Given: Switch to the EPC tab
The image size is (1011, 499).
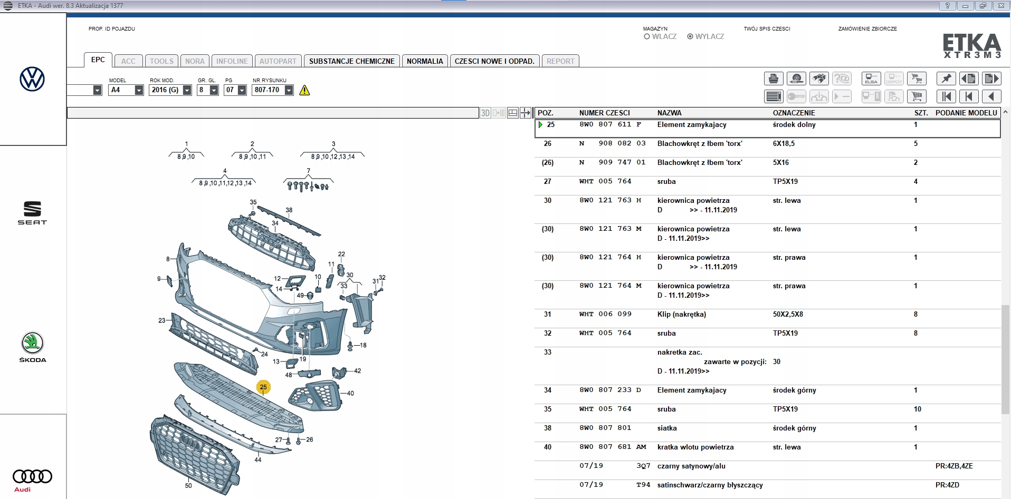Looking at the screenshot, I should (x=98, y=60).
